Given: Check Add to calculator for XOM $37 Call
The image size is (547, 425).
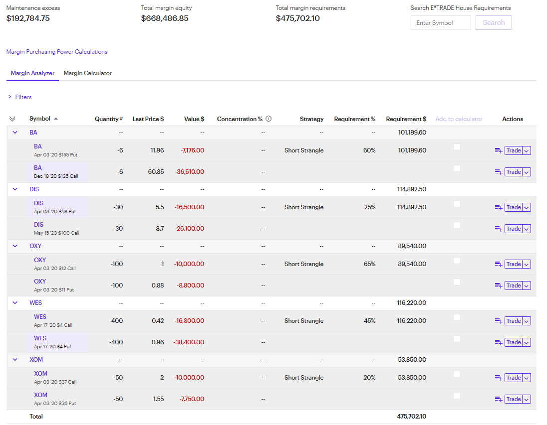Looking at the screenshot, I should coord(457,374).
